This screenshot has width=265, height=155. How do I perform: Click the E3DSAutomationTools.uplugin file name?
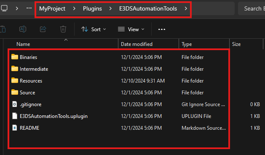54,117
